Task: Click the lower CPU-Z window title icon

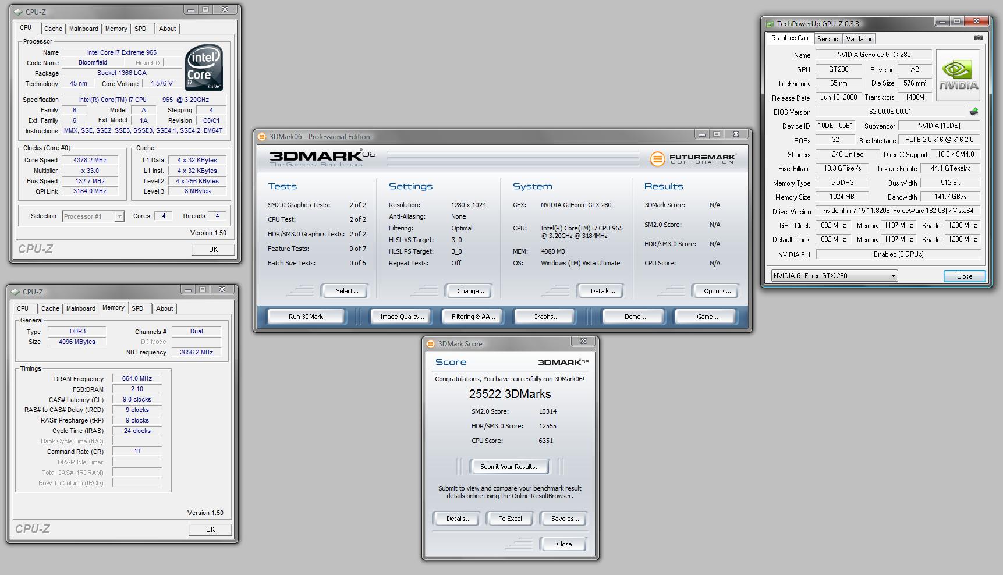Action: [x=16, y=292]
